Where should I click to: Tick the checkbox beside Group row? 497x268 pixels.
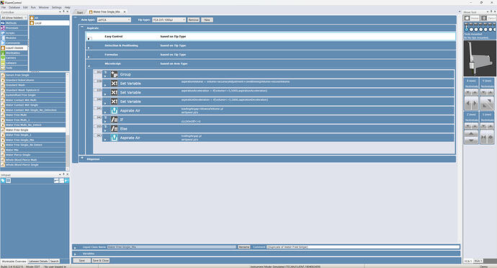click(95, 72)
